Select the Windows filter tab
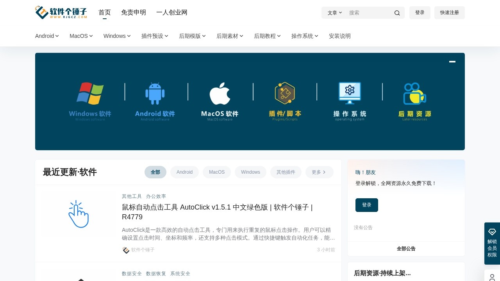The width and height of the screenshot is (500, 281). coord(250,172)
